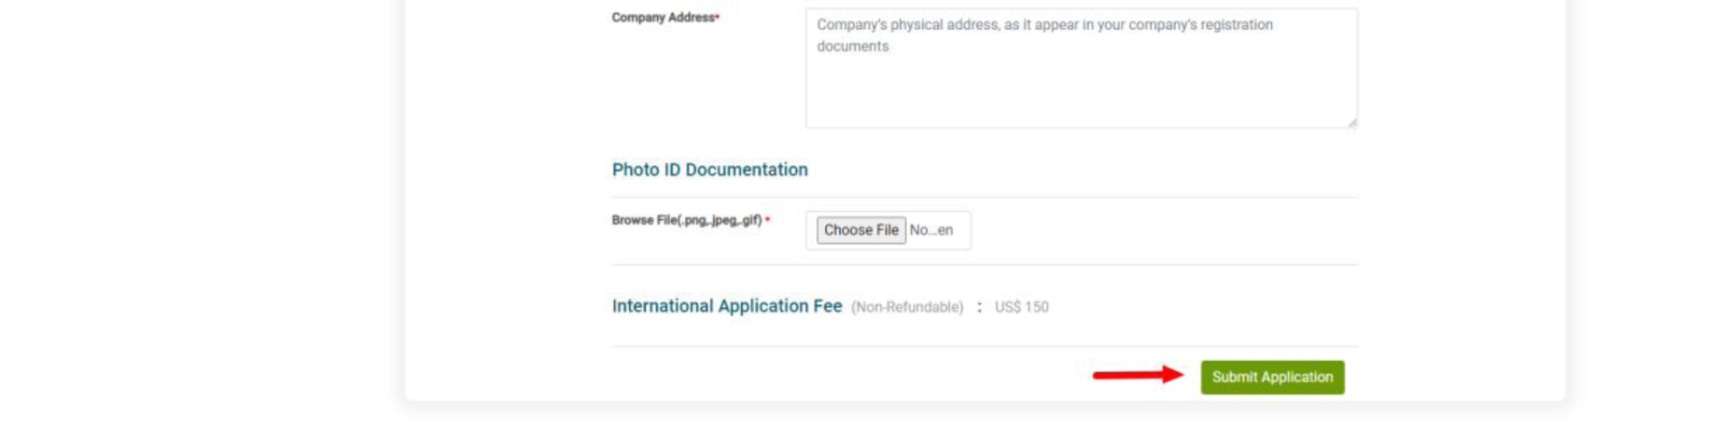The image size is (1720, 430).
Task: Click the colon before the US$ 150 amount
Action: point(979,307)
